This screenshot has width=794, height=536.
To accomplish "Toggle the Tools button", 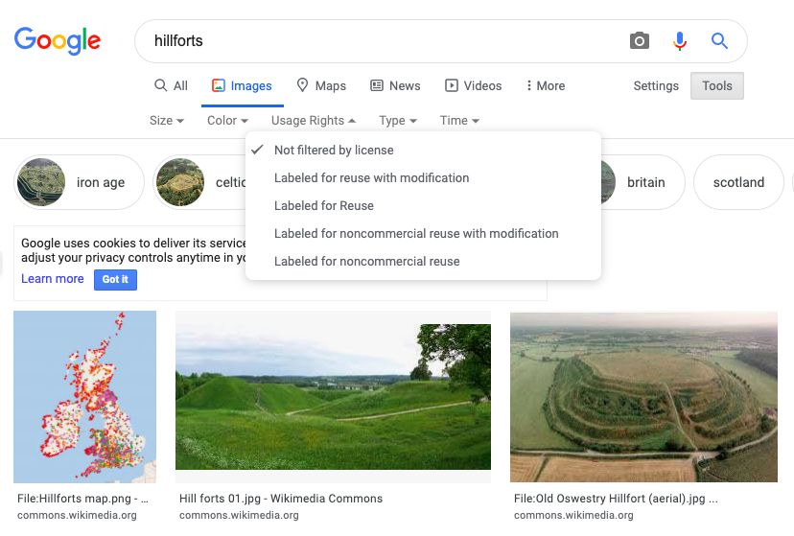I will point(716,86).
